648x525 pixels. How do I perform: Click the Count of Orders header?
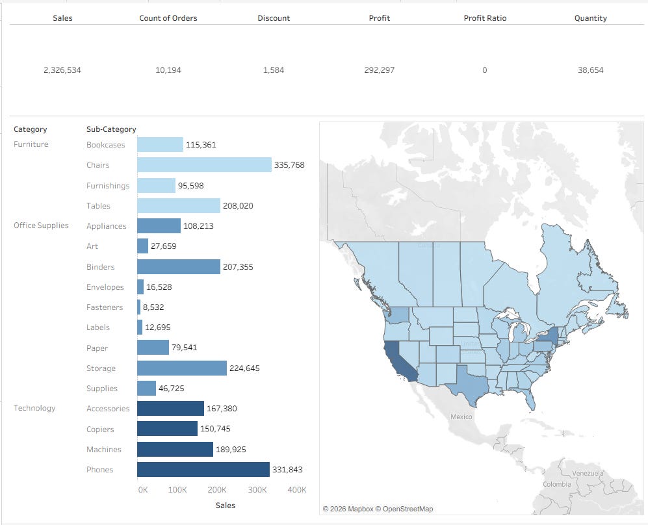168,18
